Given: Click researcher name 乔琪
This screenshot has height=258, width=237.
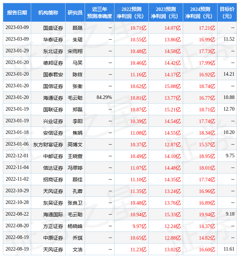Looking at the screenshot, I should (x=78, y=238).
